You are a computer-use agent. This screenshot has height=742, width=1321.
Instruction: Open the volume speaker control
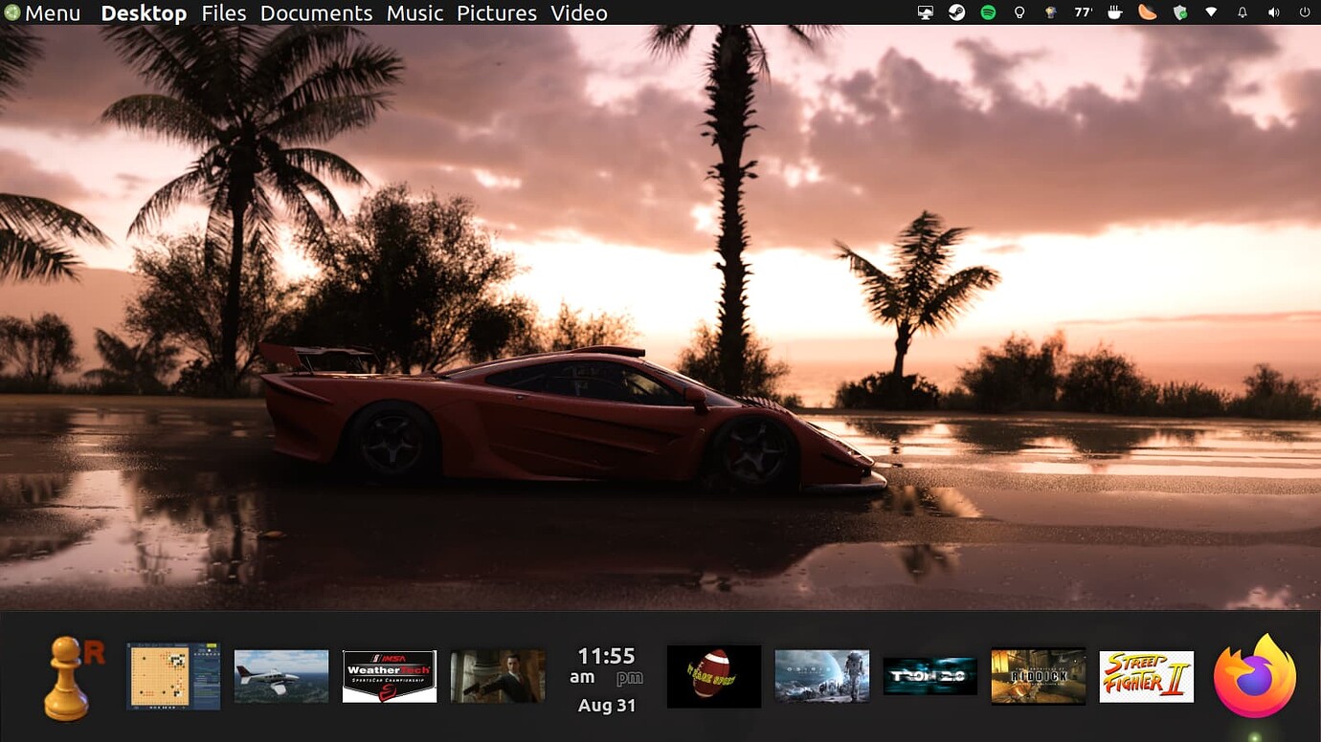pos(1273,12)
